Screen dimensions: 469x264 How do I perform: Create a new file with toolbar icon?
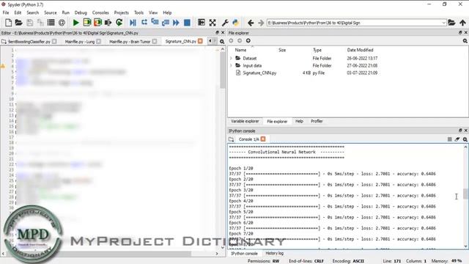click(8, 23)
